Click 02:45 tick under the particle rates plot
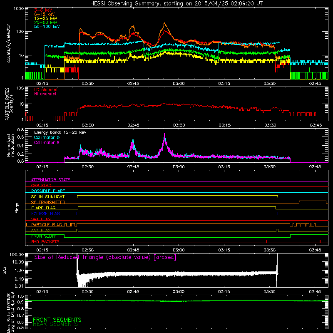The height and width of the screenshot is (333, 333). pos(133,125)
